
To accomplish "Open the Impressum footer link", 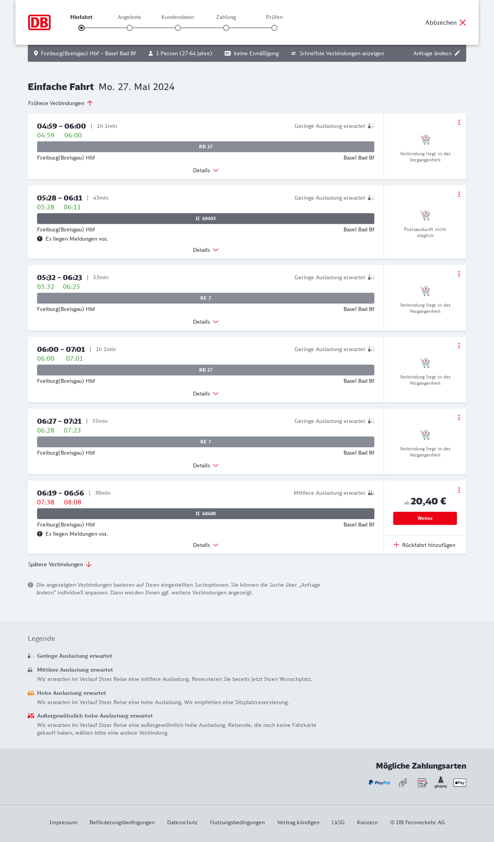I will coord(63,822).
